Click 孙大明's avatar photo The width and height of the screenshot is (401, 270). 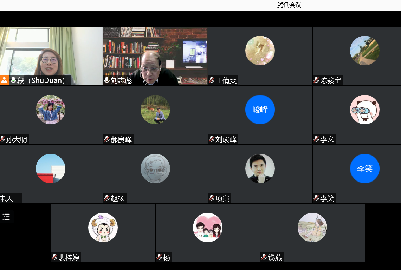(51, 110)
